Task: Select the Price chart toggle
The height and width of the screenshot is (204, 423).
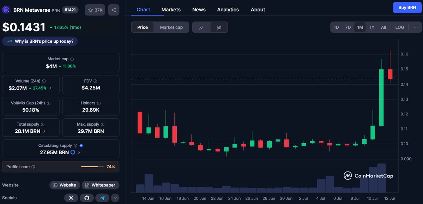Action: (143, 27)
